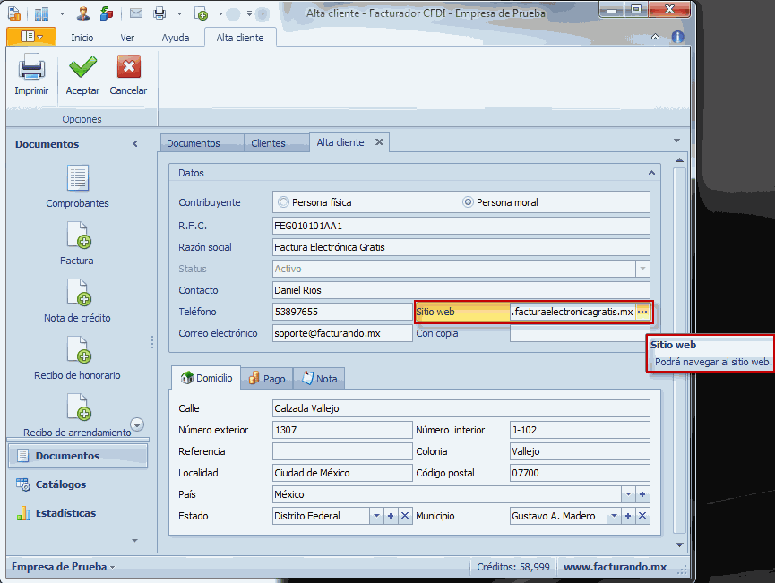This screenshot has width=775, height=583.
Task: Click the red Cancelar icon
Action: (x=128, y=68)
